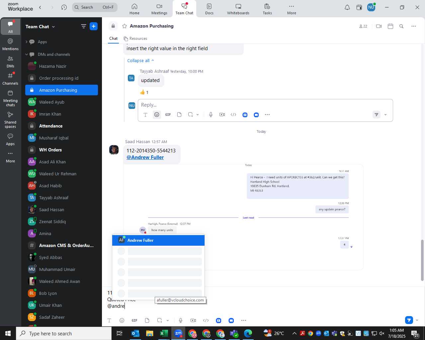The height and width of the screenshot is (340, 425).
Task: Star the Amazon Purchasing channel
Action: click(x=125, y=26)
